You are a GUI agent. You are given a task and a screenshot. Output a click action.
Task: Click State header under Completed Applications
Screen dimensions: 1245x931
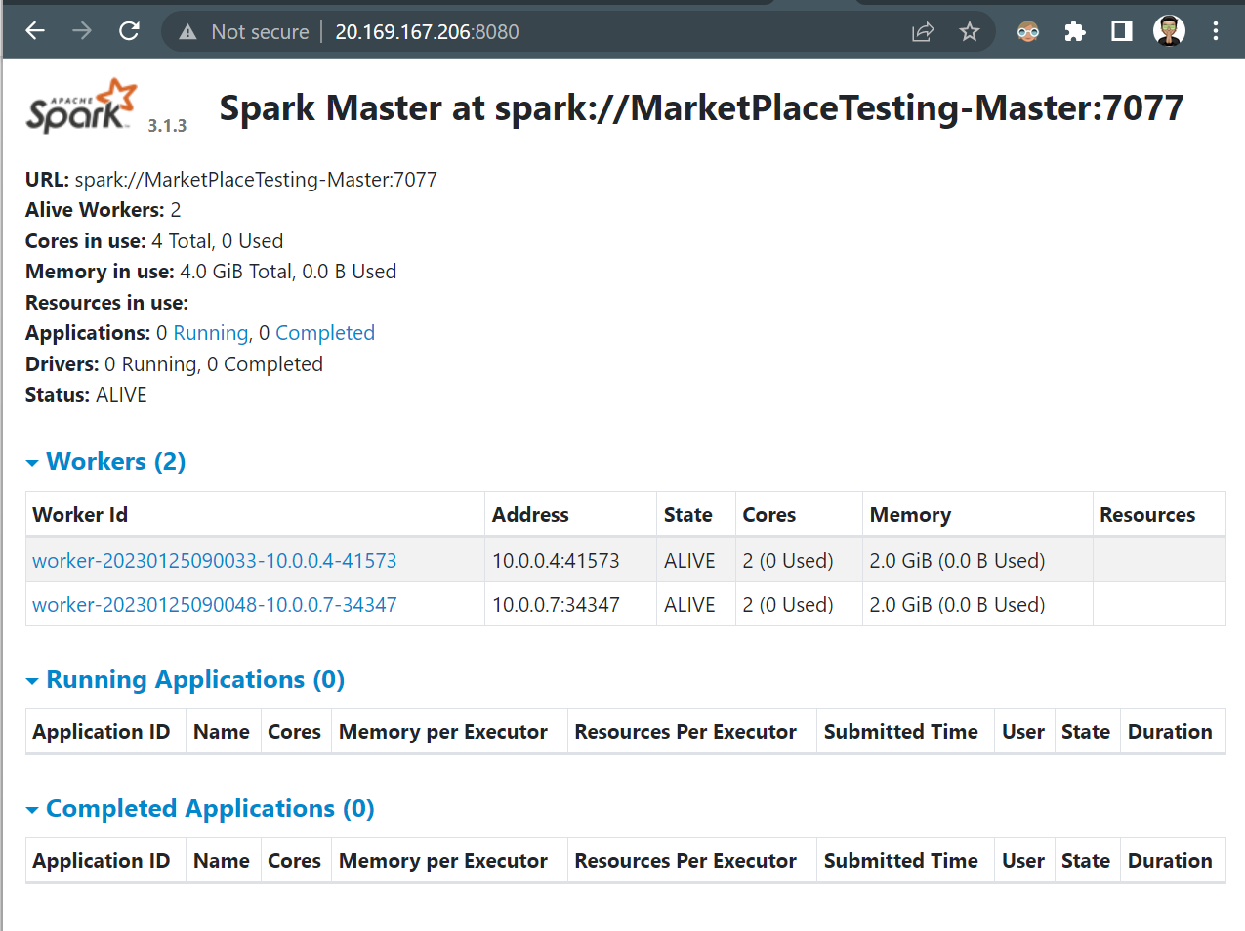(1086, 861)
